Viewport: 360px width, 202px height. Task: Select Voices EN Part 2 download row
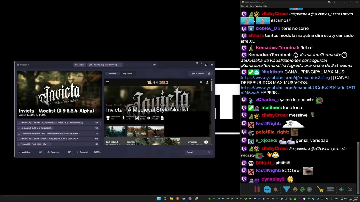59,144
